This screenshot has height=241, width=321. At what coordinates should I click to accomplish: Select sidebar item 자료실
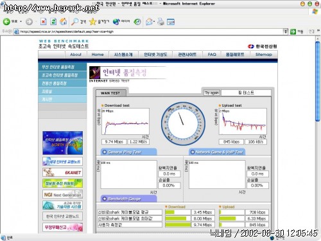click(62, 91)
